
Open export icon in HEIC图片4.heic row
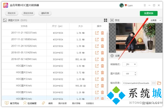97,86
